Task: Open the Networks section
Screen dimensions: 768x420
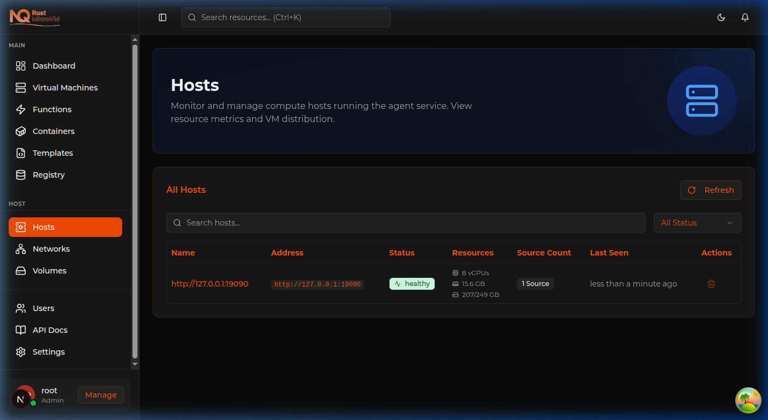Action: click(51, 248)
